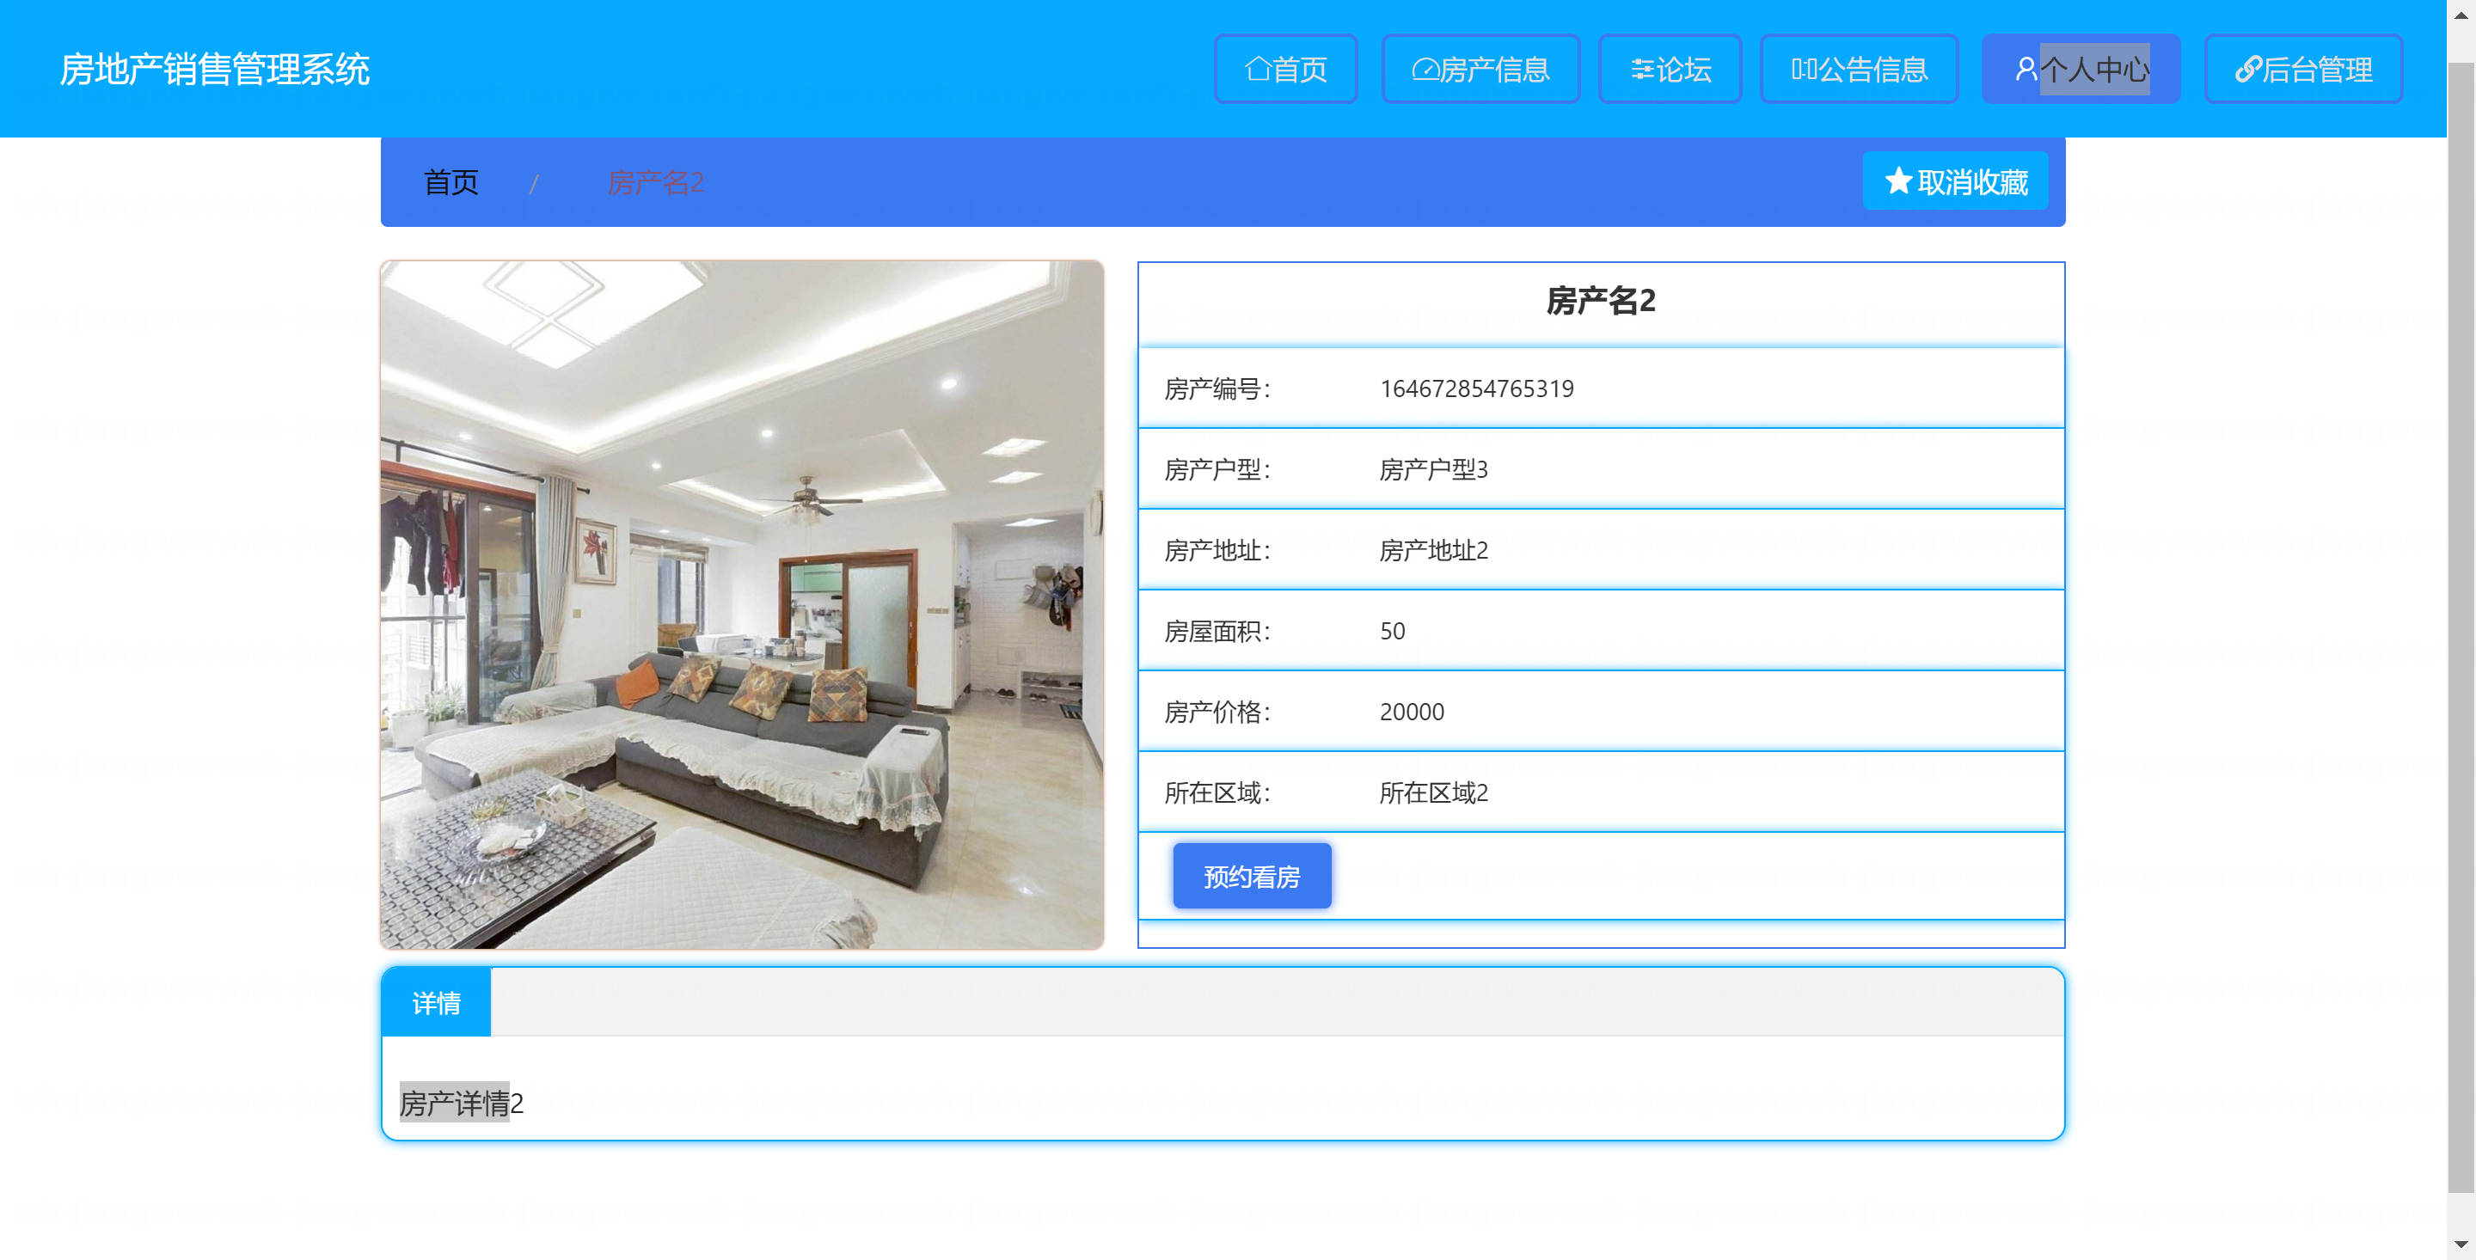
Task: Click the 房地产销售管理系统 site title
Action: click(x=214, y=70)
